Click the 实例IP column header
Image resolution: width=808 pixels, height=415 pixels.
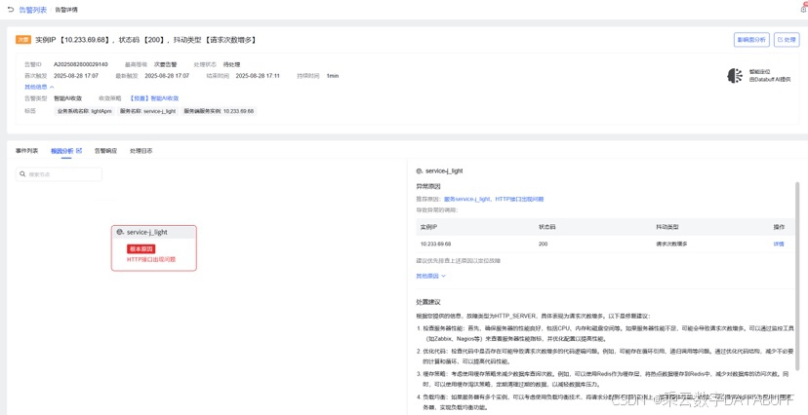click(428, 227)
